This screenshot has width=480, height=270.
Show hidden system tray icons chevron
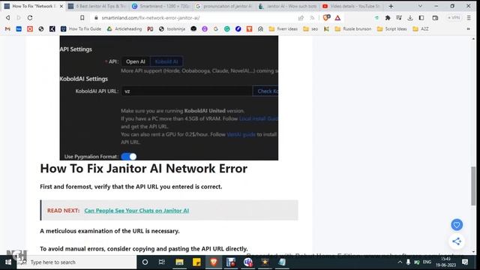tap(400, 262)
